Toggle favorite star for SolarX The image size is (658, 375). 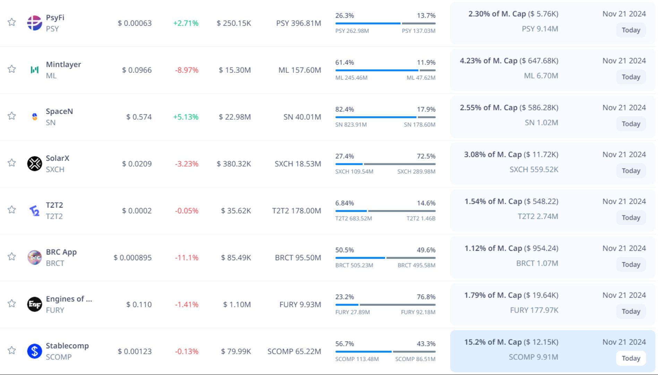click(12, 163)
